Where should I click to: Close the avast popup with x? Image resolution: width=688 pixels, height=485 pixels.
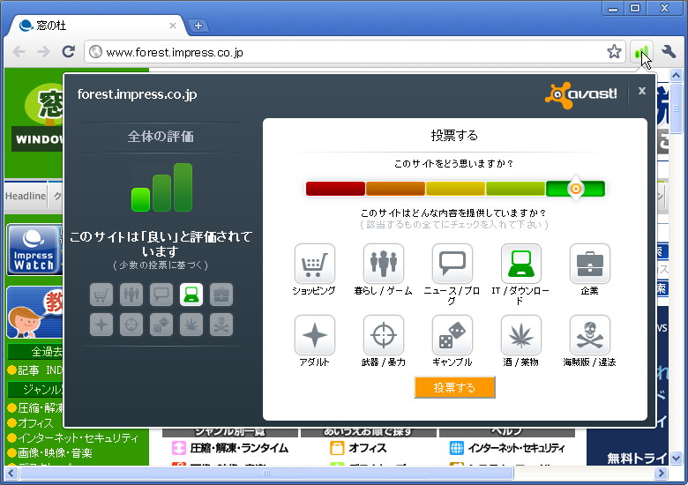(x=642, y=91)
